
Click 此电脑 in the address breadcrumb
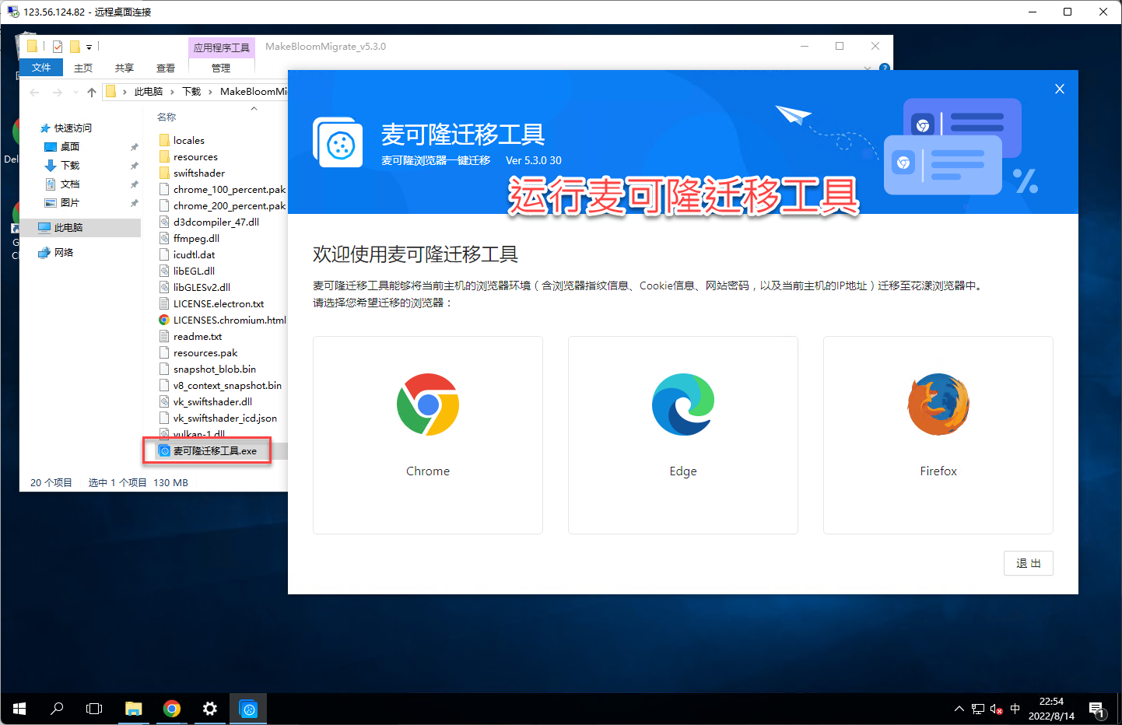click(x=149, y=92)
